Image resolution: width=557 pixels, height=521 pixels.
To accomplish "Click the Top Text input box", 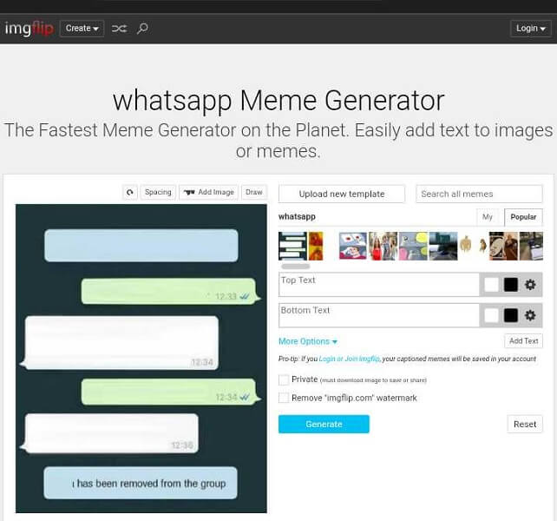I will coord(379,285).
